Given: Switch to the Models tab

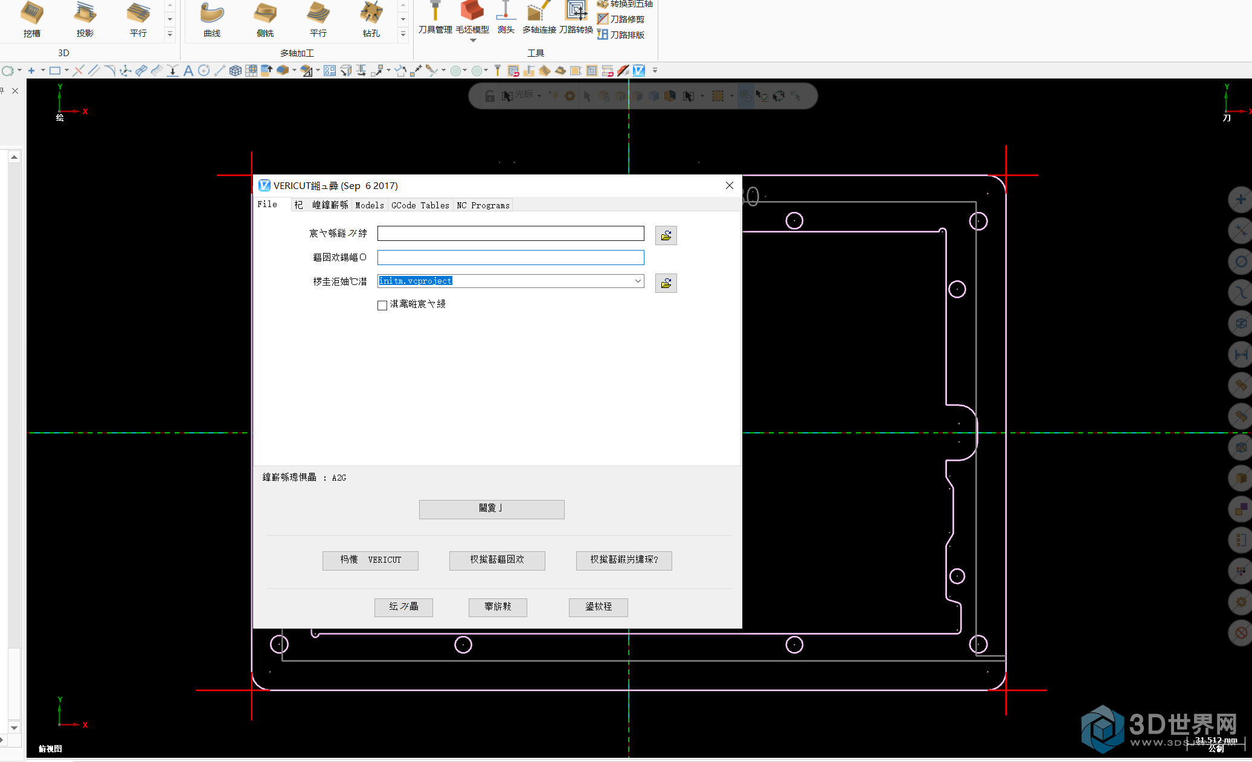Looking at the screenshot, I should point(370,205).
